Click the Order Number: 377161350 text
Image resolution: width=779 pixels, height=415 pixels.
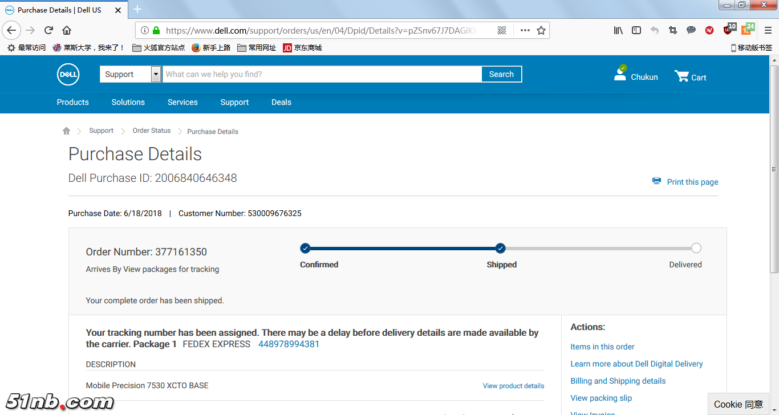coord(146,252)
